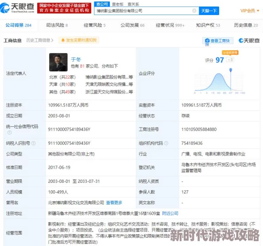
Task: Open the 经营状况 999+ tab
Action: (x=170, y=25)
